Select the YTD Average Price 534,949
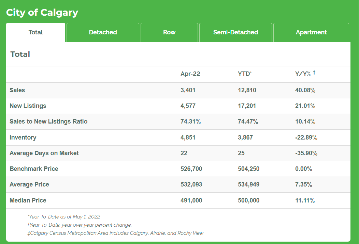This screenshot has width=359, height=244. (248, 184)
